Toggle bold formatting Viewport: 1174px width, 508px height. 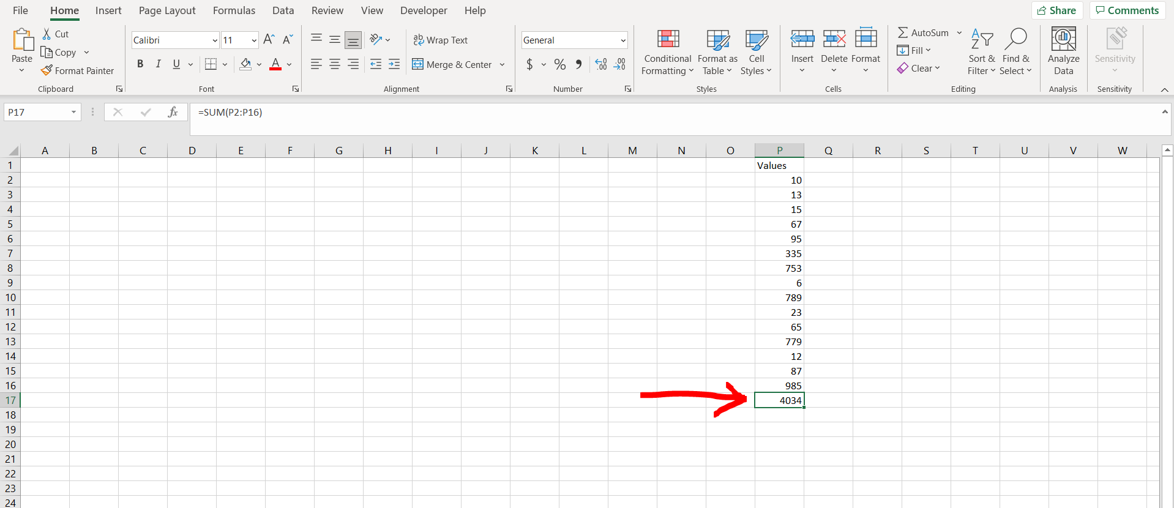140,64
